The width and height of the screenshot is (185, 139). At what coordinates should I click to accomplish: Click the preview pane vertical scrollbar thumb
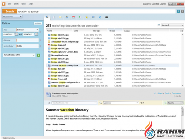(182, 112)
